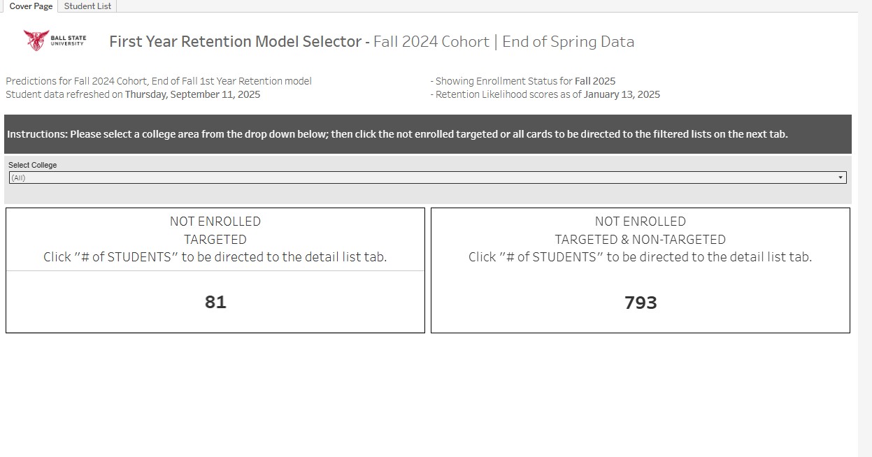Viewport: 872px width, 457px height.
Task: Switch to the Student List tab
Action: click(88, 6)
